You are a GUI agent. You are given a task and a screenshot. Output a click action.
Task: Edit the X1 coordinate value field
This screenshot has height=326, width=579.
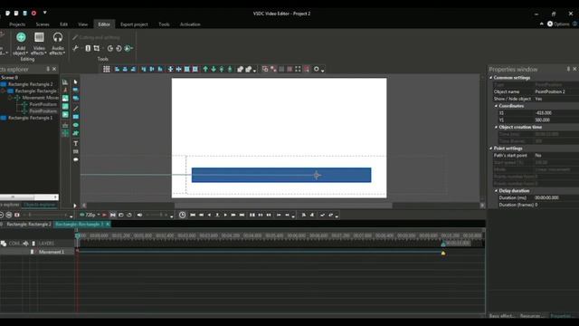click(556, 113)
